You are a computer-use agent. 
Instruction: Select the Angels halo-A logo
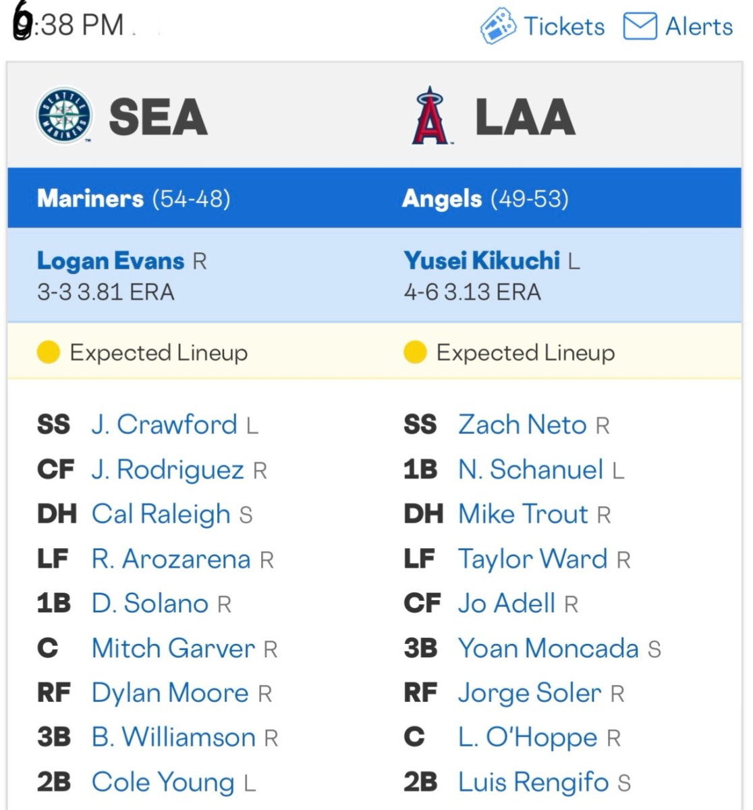click(431, 116)
